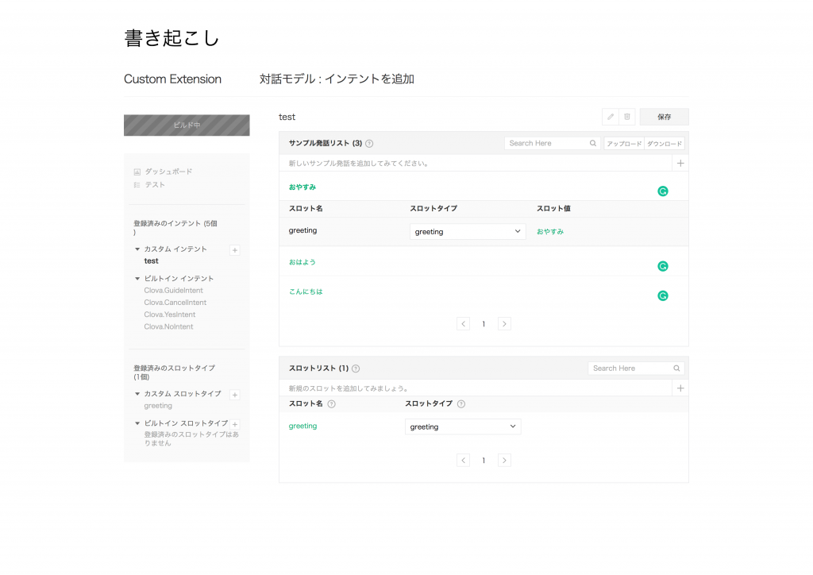The height and width of the screenshot is (575, 813).
Task: Add a new slot with plus icon
Action: click(680, 388)
